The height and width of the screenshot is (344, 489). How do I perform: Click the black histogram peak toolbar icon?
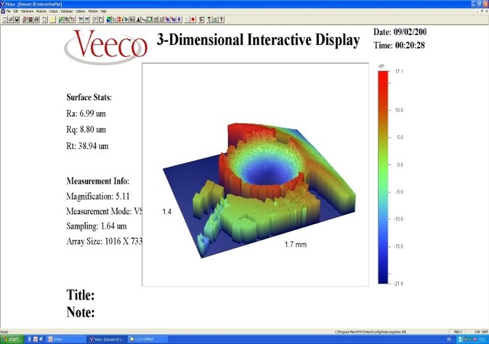coord(138,19)
